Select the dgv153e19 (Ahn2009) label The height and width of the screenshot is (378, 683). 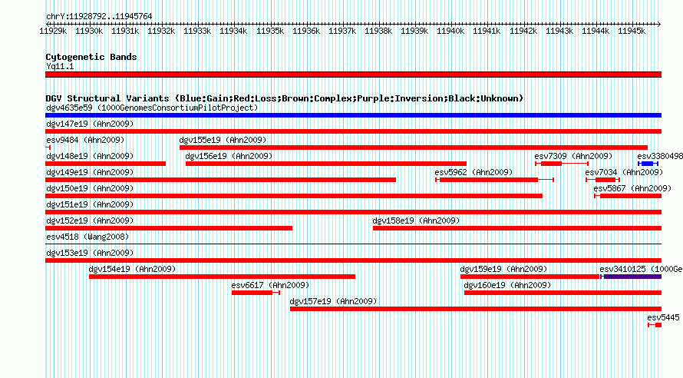coord(90,253)
